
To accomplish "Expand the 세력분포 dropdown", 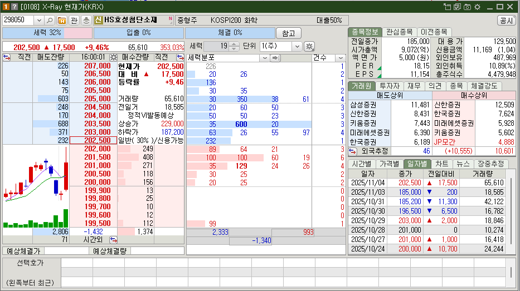I will tap(264, 58).
